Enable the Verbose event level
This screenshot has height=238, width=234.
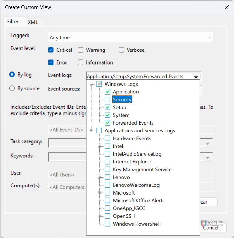[121, 50]
